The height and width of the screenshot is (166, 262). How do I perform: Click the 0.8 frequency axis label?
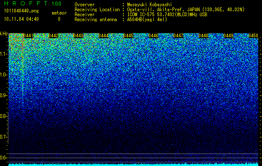coord(4,116)
